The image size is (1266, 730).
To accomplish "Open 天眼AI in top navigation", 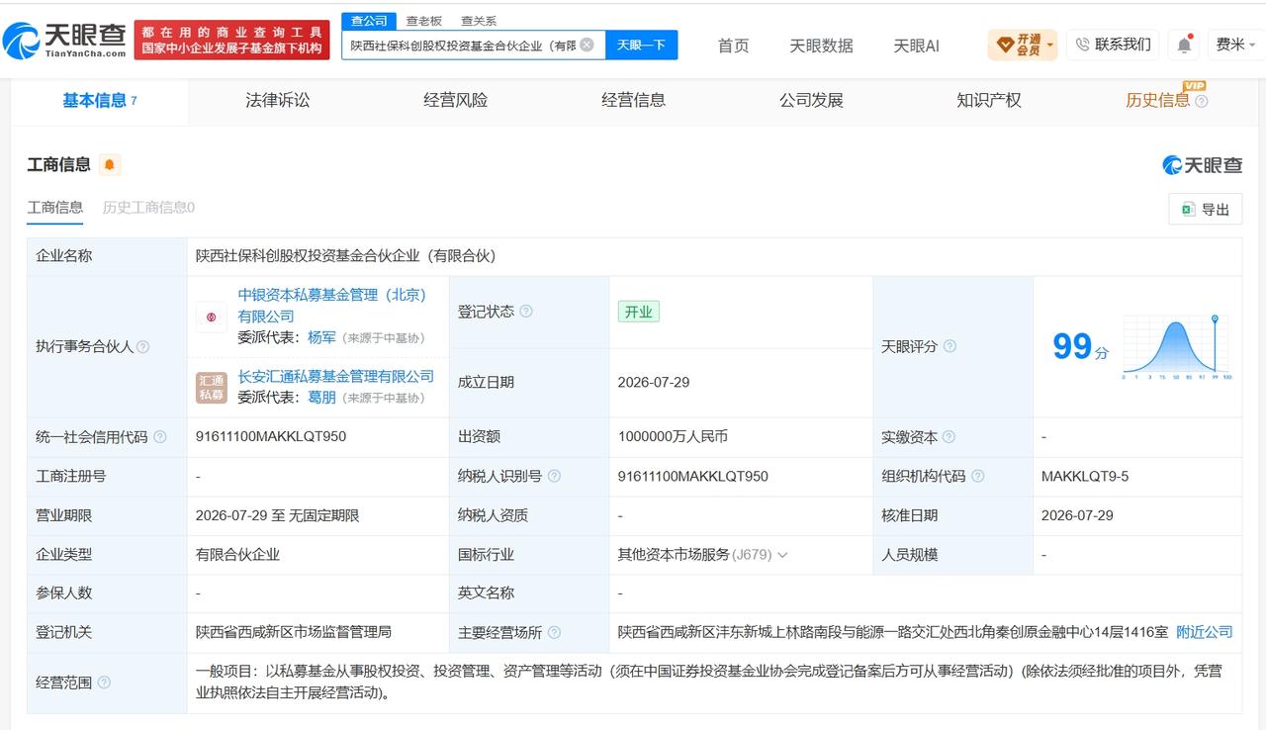I will (x=916, y=46).
